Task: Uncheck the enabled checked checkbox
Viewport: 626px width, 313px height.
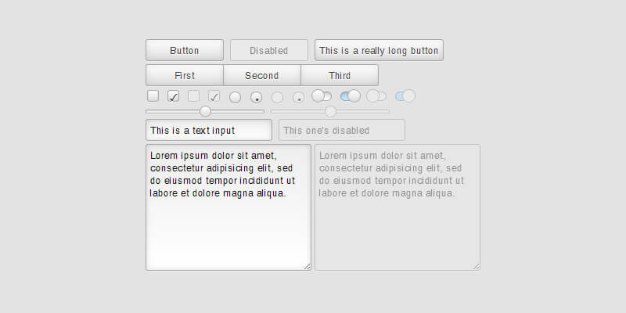Action: tap(174, 96)
